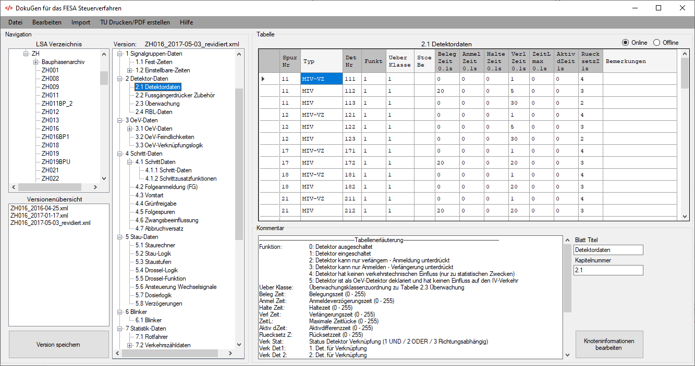Select the Online radio button
Viewport: 695px width, 366px height.
click(x=625, y=43)
